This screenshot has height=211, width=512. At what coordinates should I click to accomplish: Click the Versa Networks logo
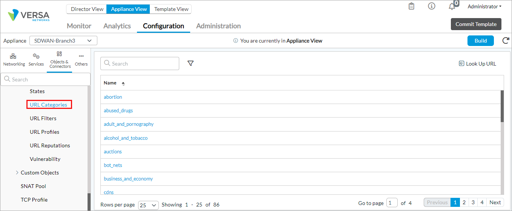click(29, 15)
